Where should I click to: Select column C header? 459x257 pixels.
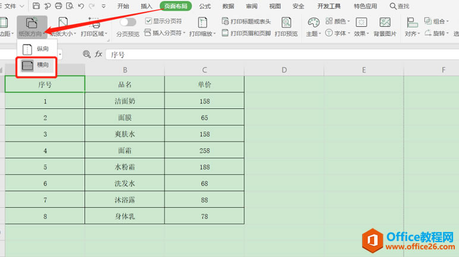click(x=205, y=70)
